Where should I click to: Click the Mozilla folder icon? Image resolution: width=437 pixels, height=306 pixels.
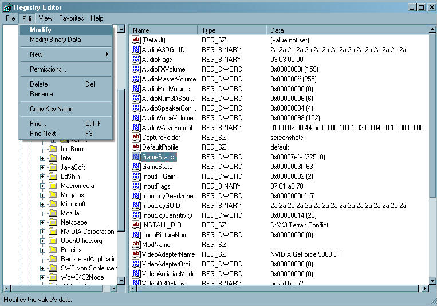tap(53, 213)
